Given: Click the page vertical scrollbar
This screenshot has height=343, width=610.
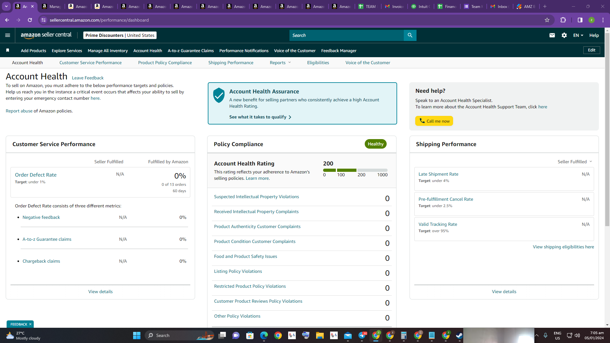Looking at the screenshot, I should [607, 130].
